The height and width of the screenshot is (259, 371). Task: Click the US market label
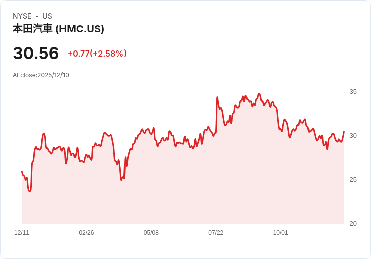(47, 16)
